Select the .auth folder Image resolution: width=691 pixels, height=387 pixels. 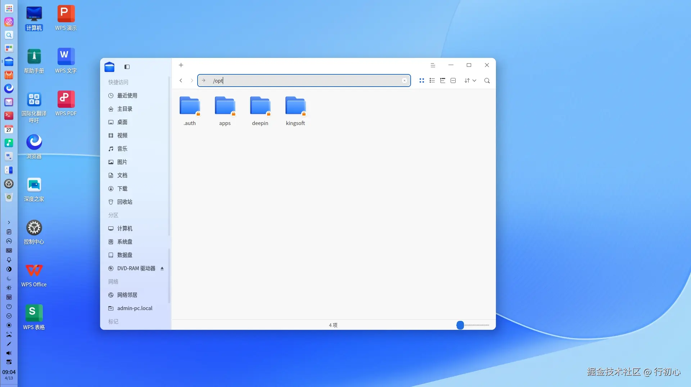tap(190, 111)
